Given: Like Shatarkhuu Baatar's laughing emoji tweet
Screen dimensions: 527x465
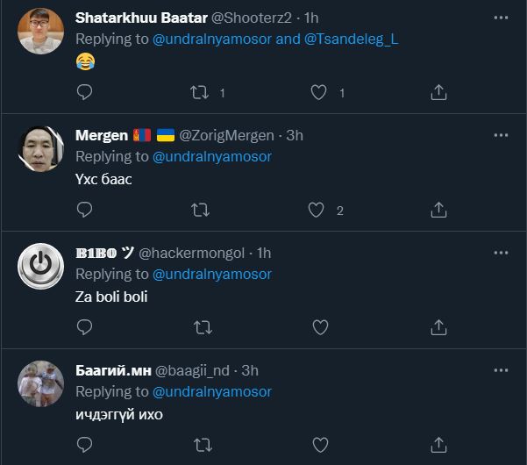Looking at the screenshot, I should coord(320,92).
